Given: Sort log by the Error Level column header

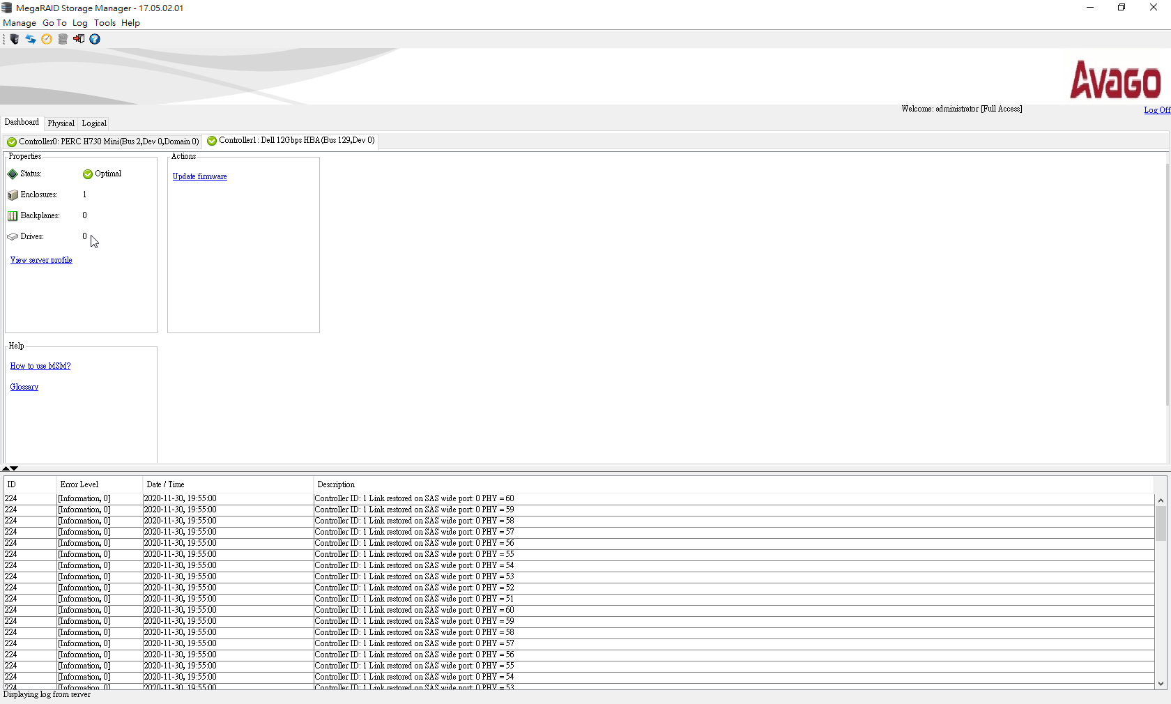Looking at the screenshot, I should [x=100, y=484].
